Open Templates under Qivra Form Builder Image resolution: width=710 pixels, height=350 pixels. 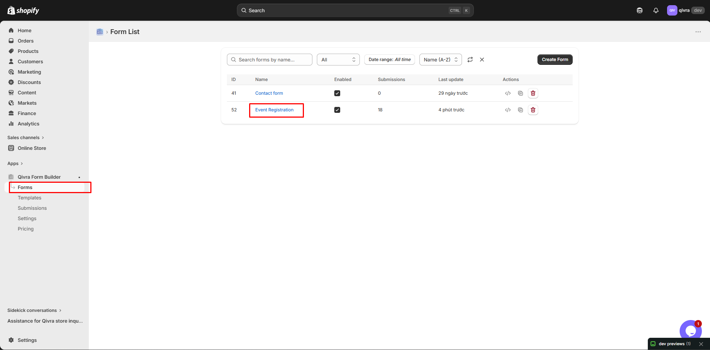point(30,198)
